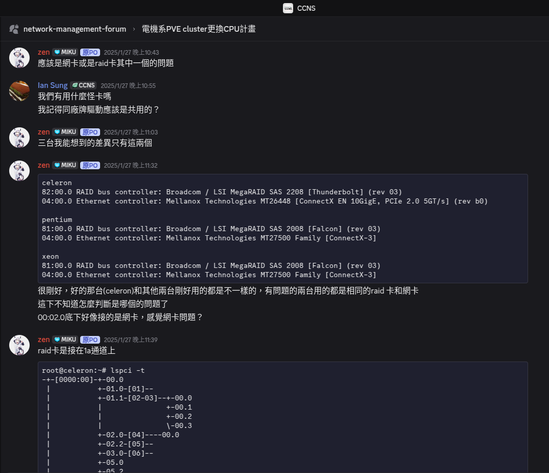Click the Ian Sung username
Viewport: 549px width, 473px height.
(x=53, y=85)
